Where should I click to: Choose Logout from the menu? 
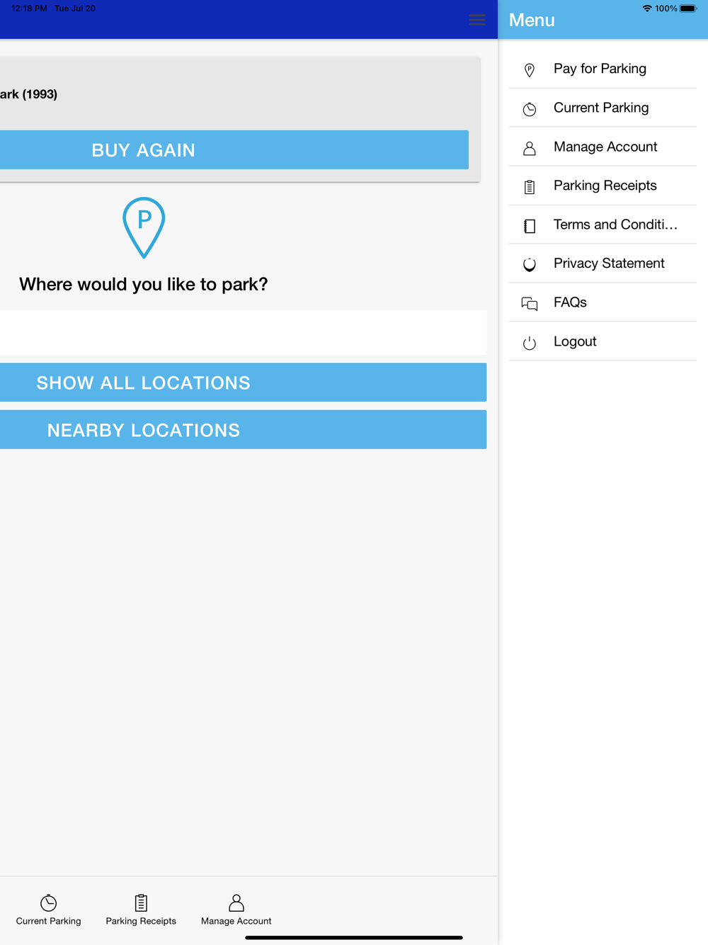pyautogui.click(x=603, y=341)
